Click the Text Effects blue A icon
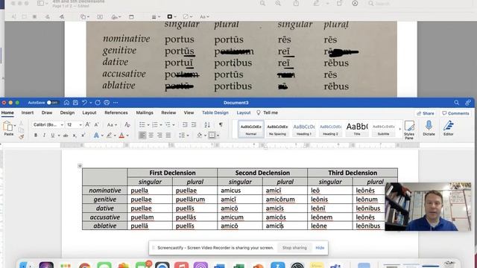The width and height of the screenshot is (477, 268). click(x=96, y=135)
